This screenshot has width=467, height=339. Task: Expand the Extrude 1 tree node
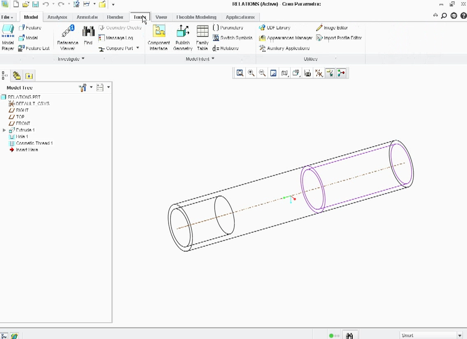[x=5, y=130]
